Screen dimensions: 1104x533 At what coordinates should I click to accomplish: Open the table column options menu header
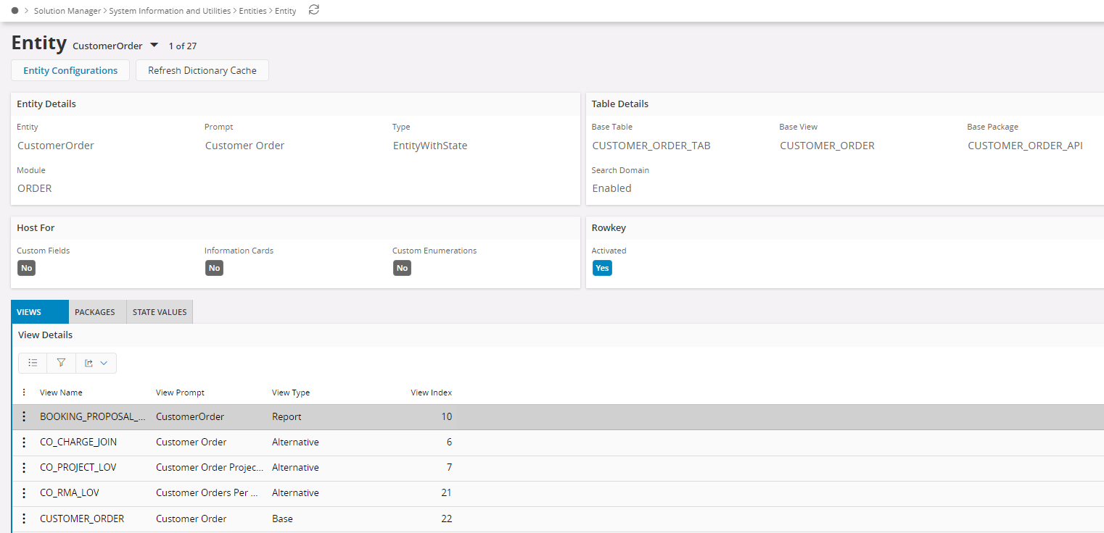point(24,393)
